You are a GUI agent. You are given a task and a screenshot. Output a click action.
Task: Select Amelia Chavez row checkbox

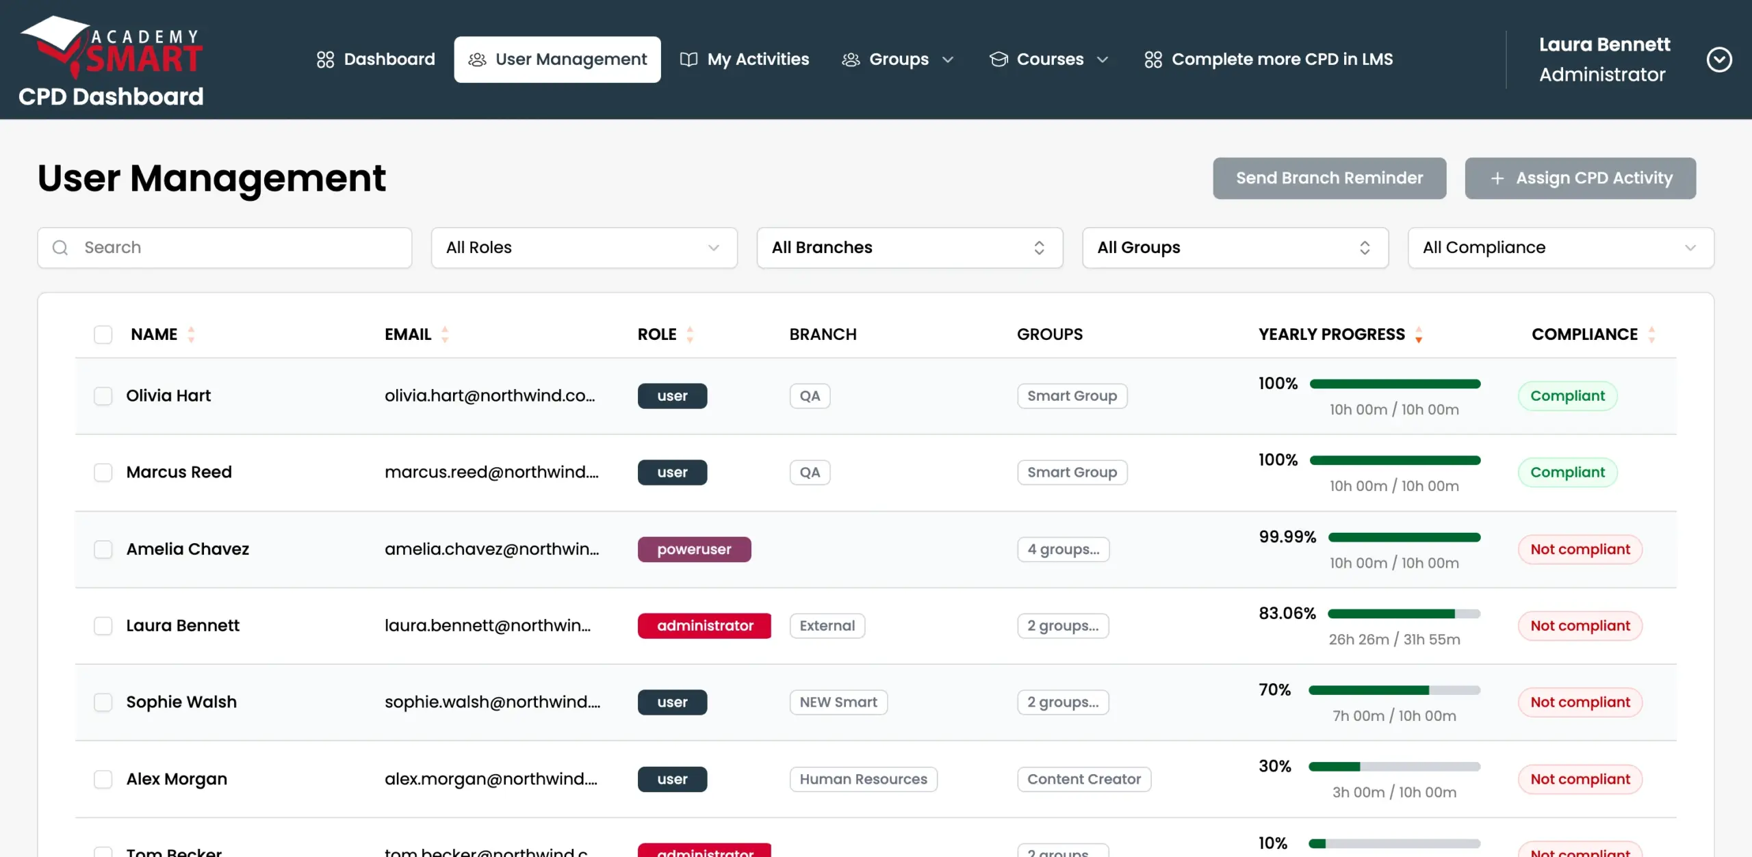[x=103, y=549]
